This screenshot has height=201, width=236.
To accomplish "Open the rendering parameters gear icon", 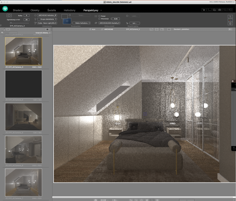I will [x=230, y=24].
